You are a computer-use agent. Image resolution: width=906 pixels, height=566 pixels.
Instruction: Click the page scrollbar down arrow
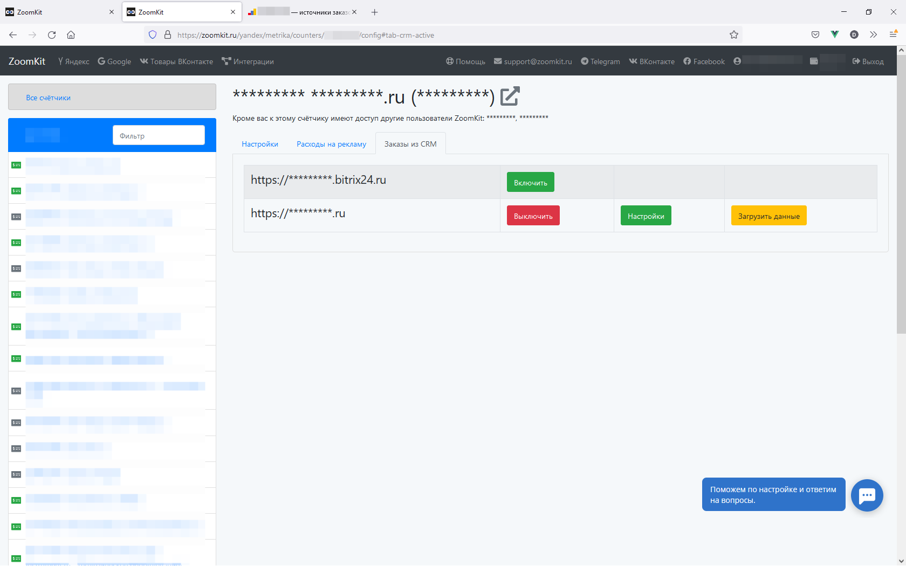point(901,561)
